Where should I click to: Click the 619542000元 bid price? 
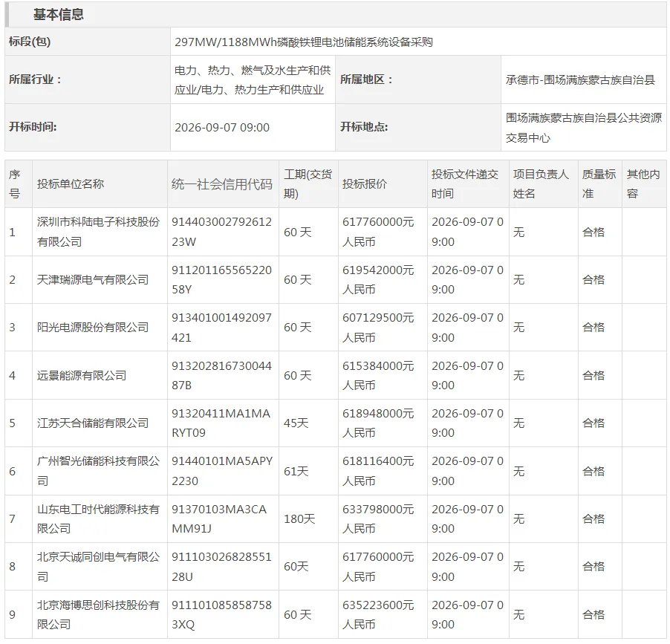tap(378, 280)
